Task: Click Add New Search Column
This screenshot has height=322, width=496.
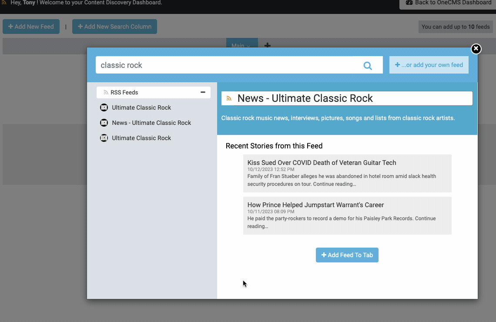Action: [114, 27]
